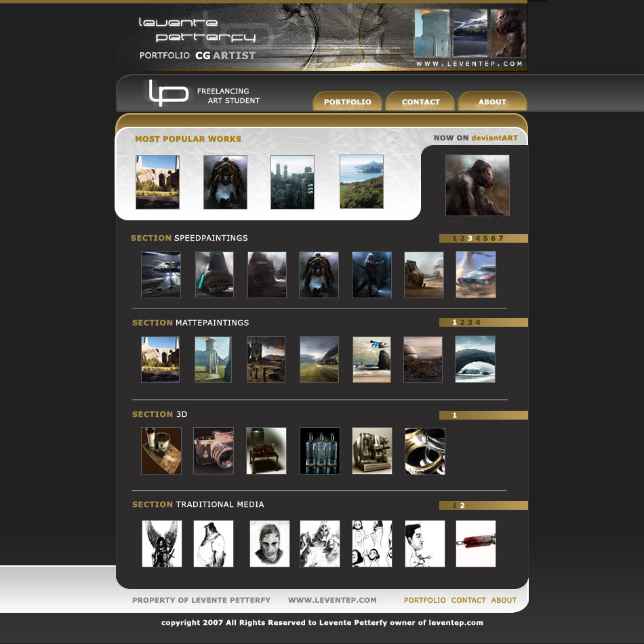Open the spaceship speedpainting thumbnail
Image resolution: width=644 pixels, height=644 pixels.
tap(161, 275)
